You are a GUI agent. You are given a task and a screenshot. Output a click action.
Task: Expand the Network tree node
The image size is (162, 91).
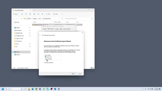click(x=13, y=55)
